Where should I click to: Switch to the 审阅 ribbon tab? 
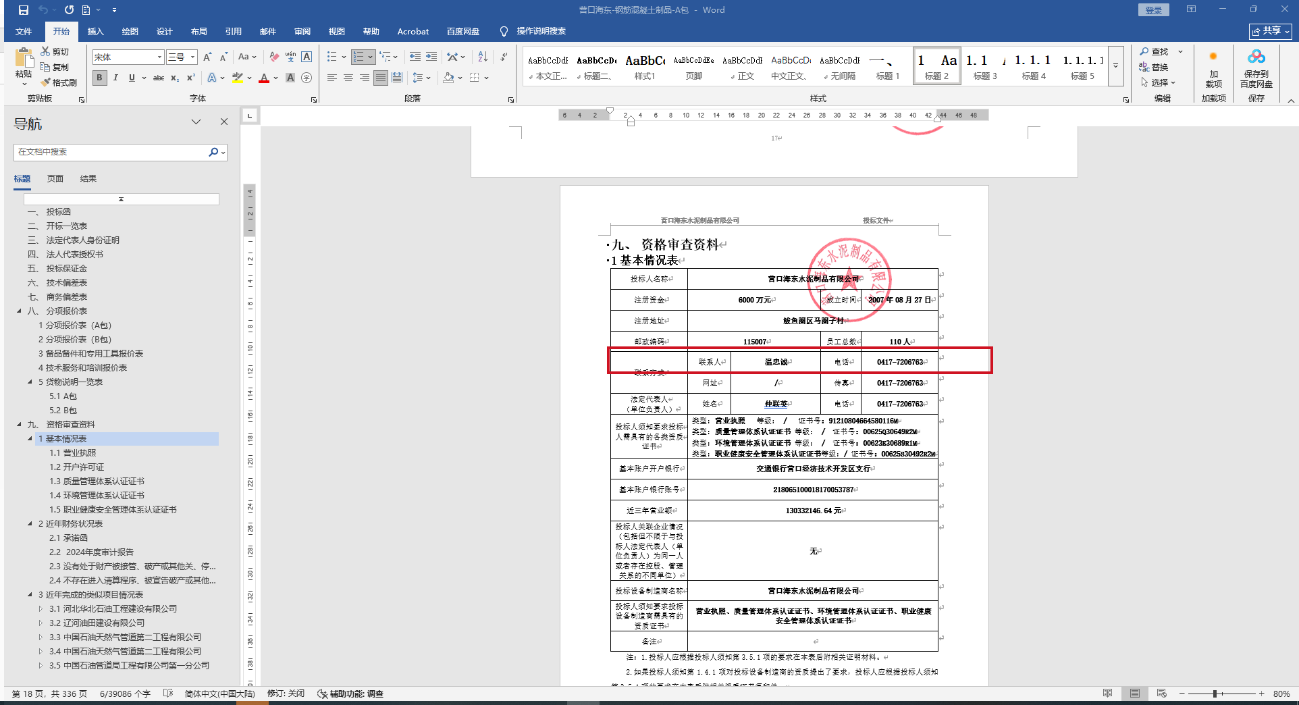pos(302,32)
